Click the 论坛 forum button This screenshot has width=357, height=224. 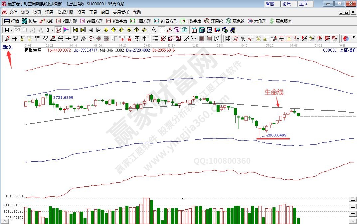click(286, 4)
